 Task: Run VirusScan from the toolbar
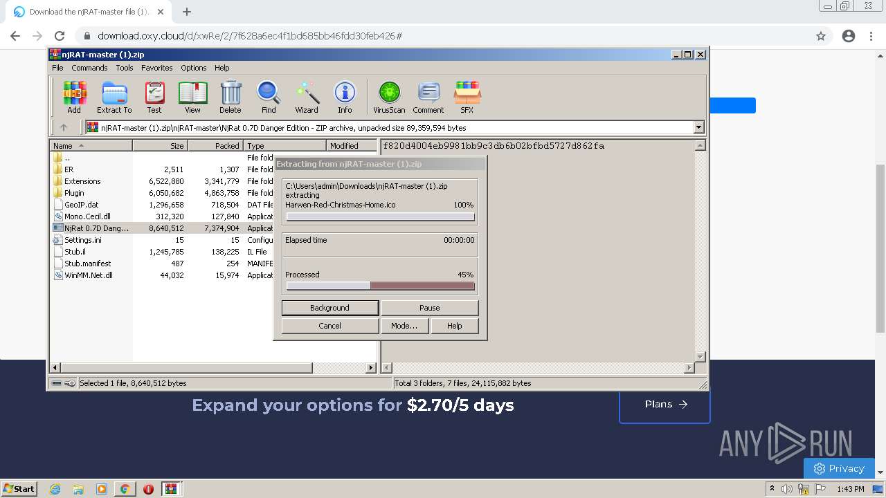point(389,97)
